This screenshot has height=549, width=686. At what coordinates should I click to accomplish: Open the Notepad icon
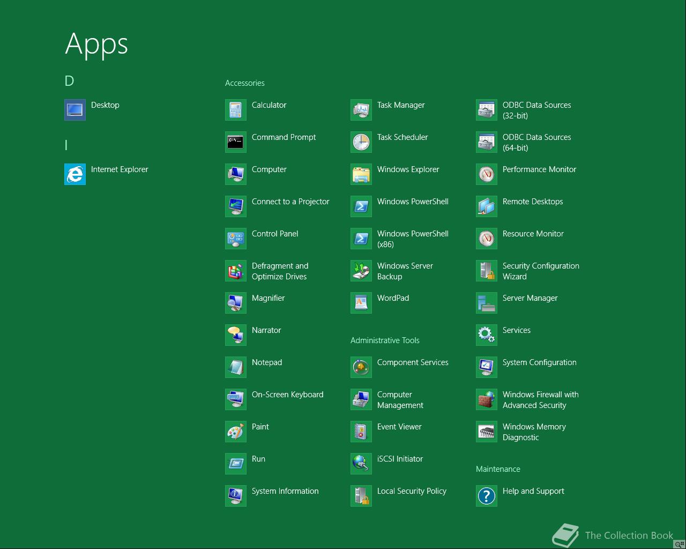click(x=236, y=367)
